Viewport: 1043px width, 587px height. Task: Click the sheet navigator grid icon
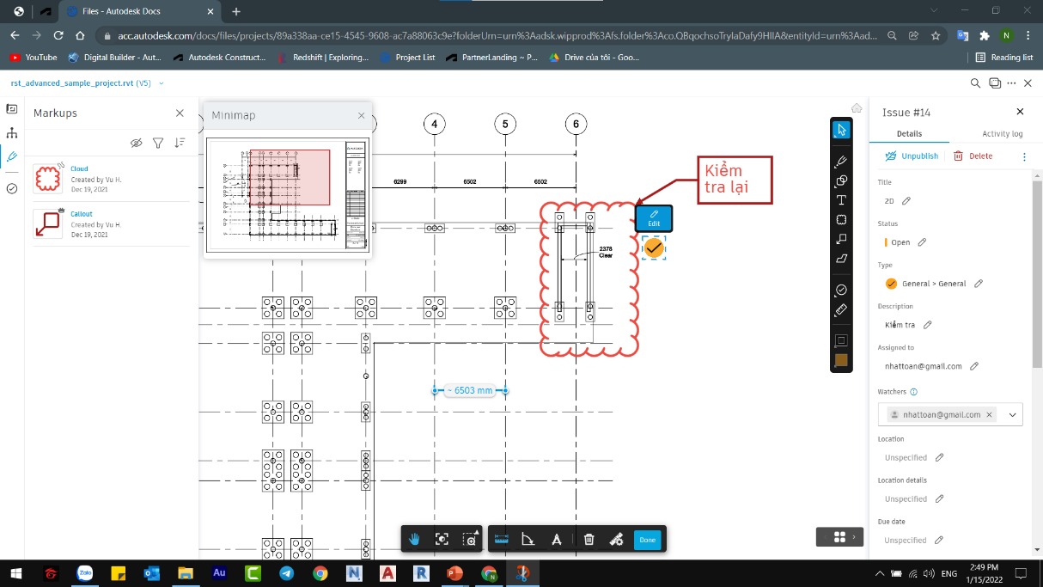839,536
